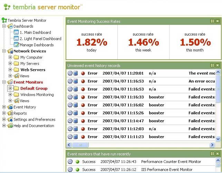Select the Windows Monitoring tree item
The width and height of the screenshot is (222, 173).
coord(37,95)
